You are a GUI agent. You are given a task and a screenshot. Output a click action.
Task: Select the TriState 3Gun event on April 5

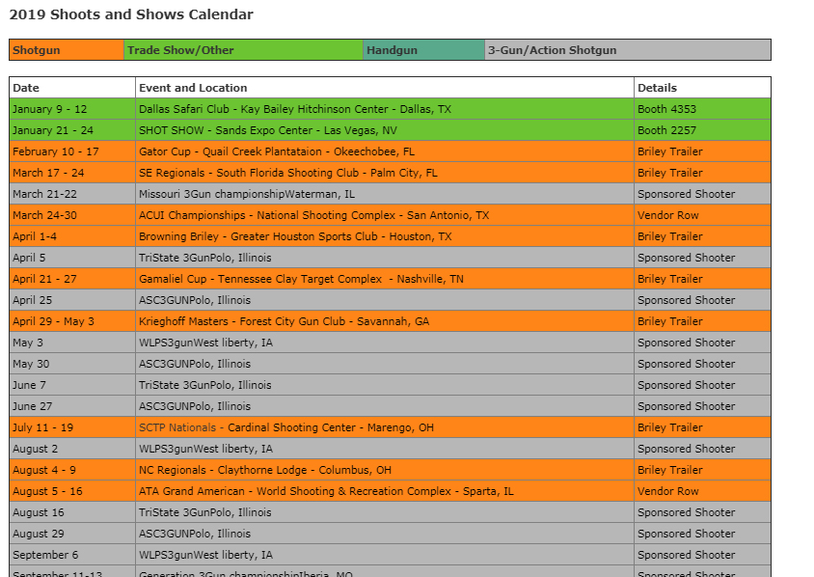pos(385,259)
